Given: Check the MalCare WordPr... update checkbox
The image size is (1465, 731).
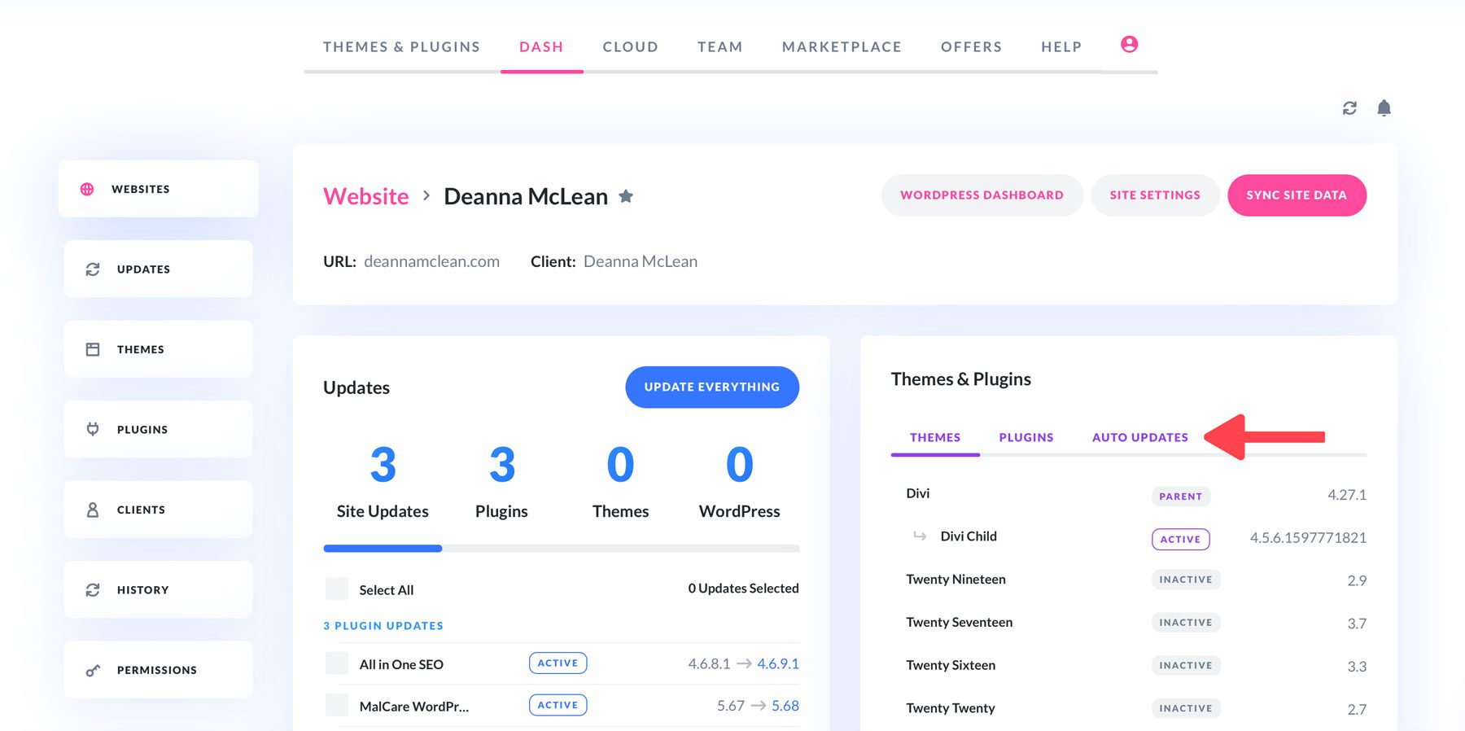Looking at the screenshot, I should (337, 706).
